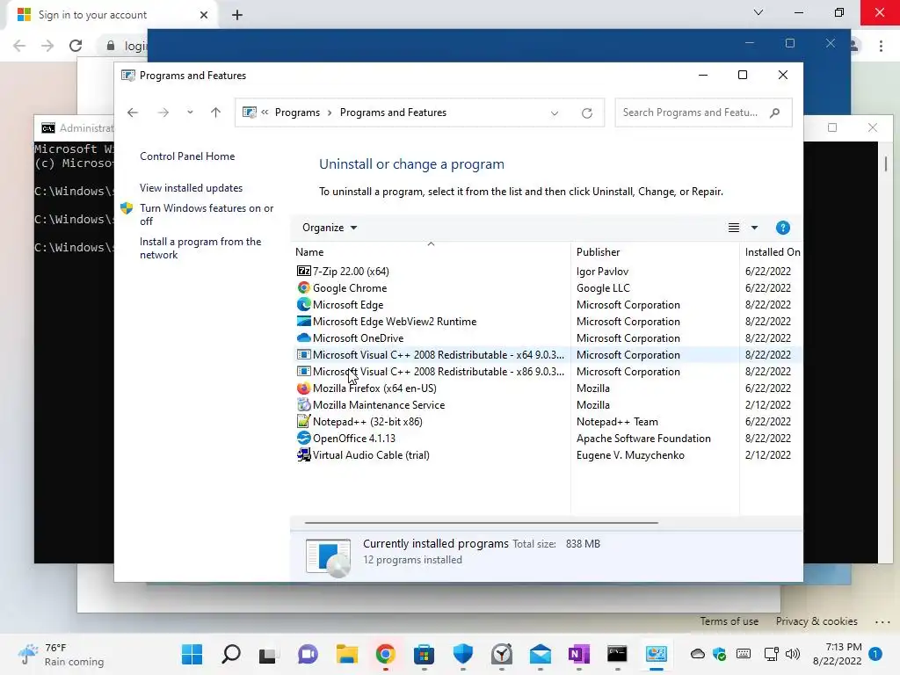Click the OpenOffice 4.1.13 icon
Screen dimensions: 900x675
pyautogui.click(x=303, y=438)
